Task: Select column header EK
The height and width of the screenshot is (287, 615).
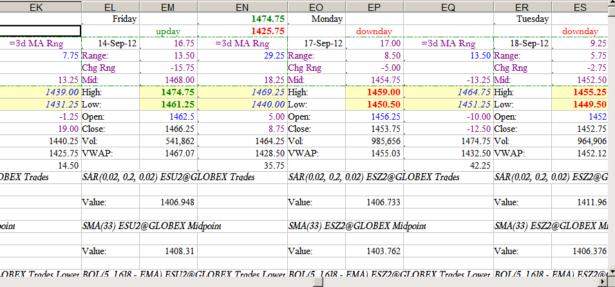Action: (41, 6)
